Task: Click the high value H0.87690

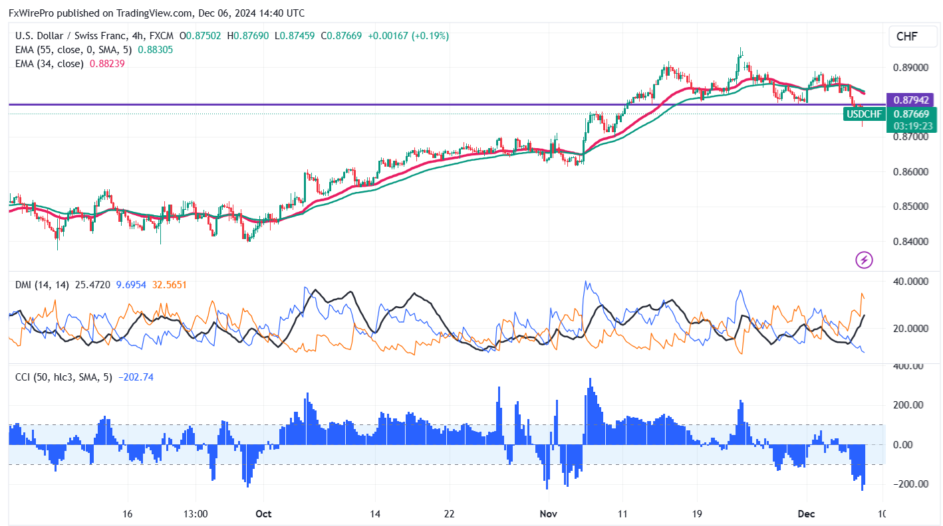Action: 247,36
